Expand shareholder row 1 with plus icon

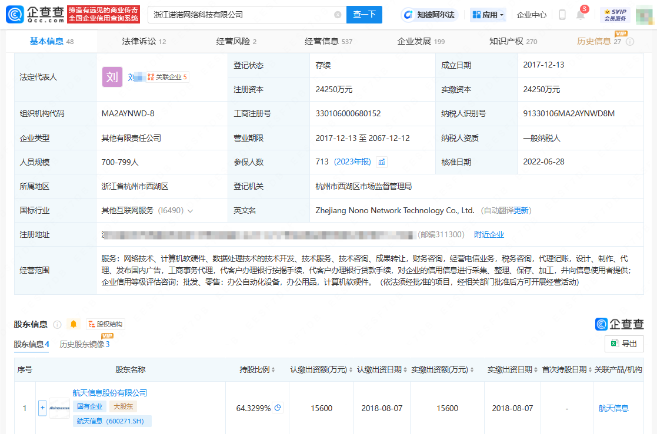point(42,408)
